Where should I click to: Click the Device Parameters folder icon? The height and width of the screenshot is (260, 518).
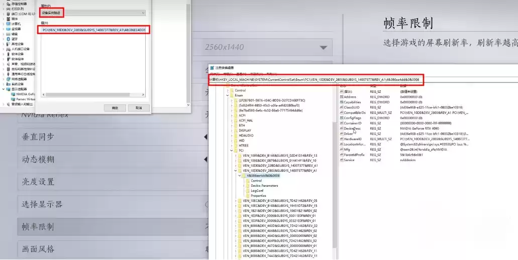coord(247,186)
